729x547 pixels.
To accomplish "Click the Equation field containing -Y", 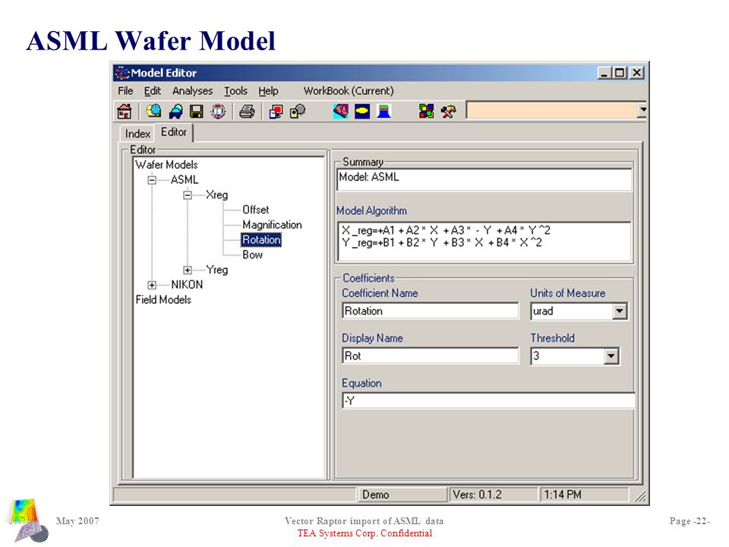I will tap(488, 400).
